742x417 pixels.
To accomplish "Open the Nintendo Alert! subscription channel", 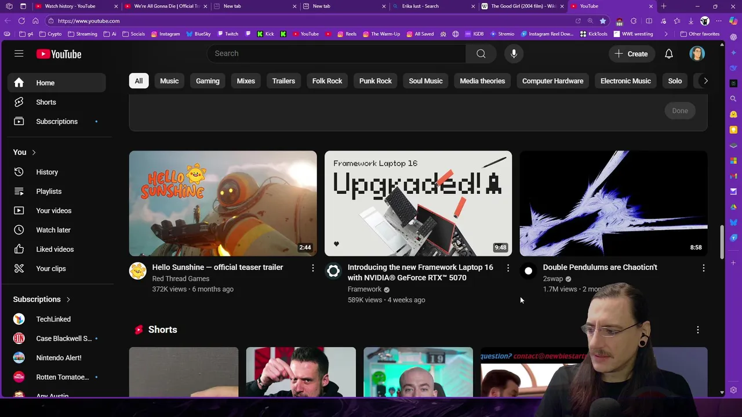I will [x=57, y=358].
